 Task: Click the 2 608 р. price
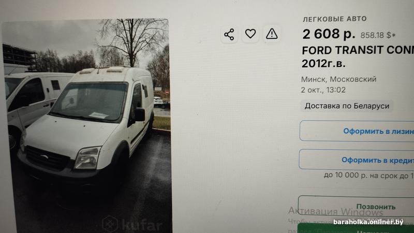click(329, 34)
